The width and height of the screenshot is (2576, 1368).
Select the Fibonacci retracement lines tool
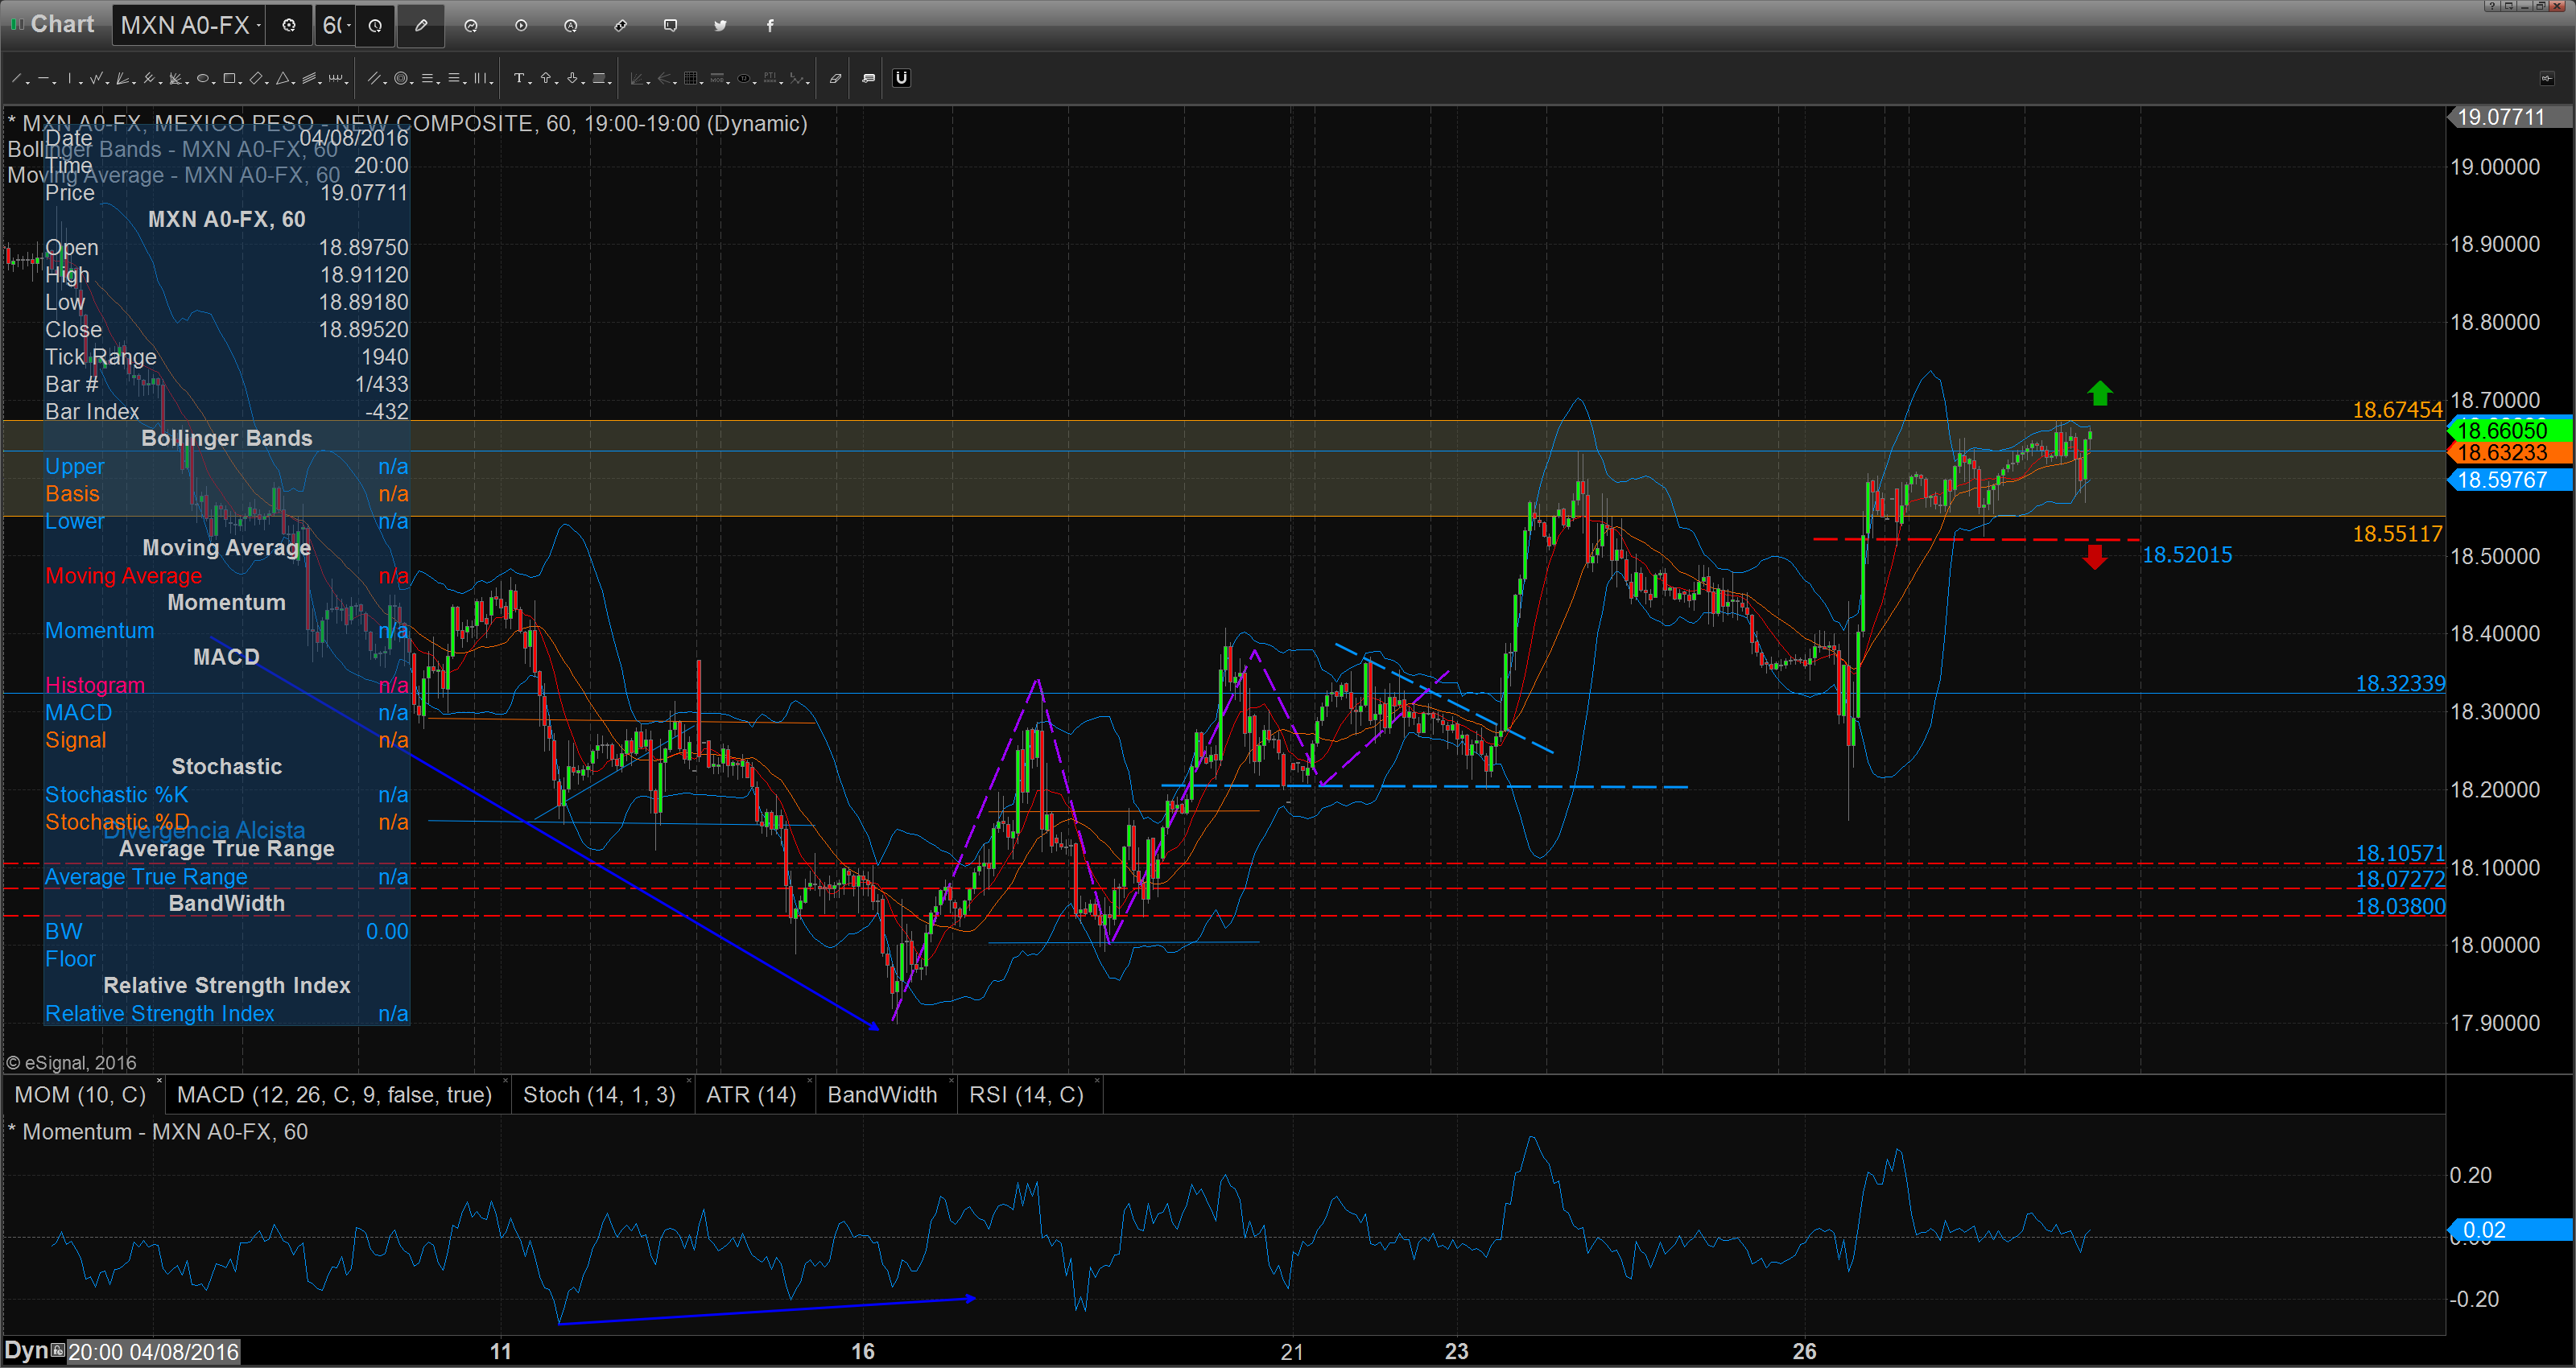(427, 78)
